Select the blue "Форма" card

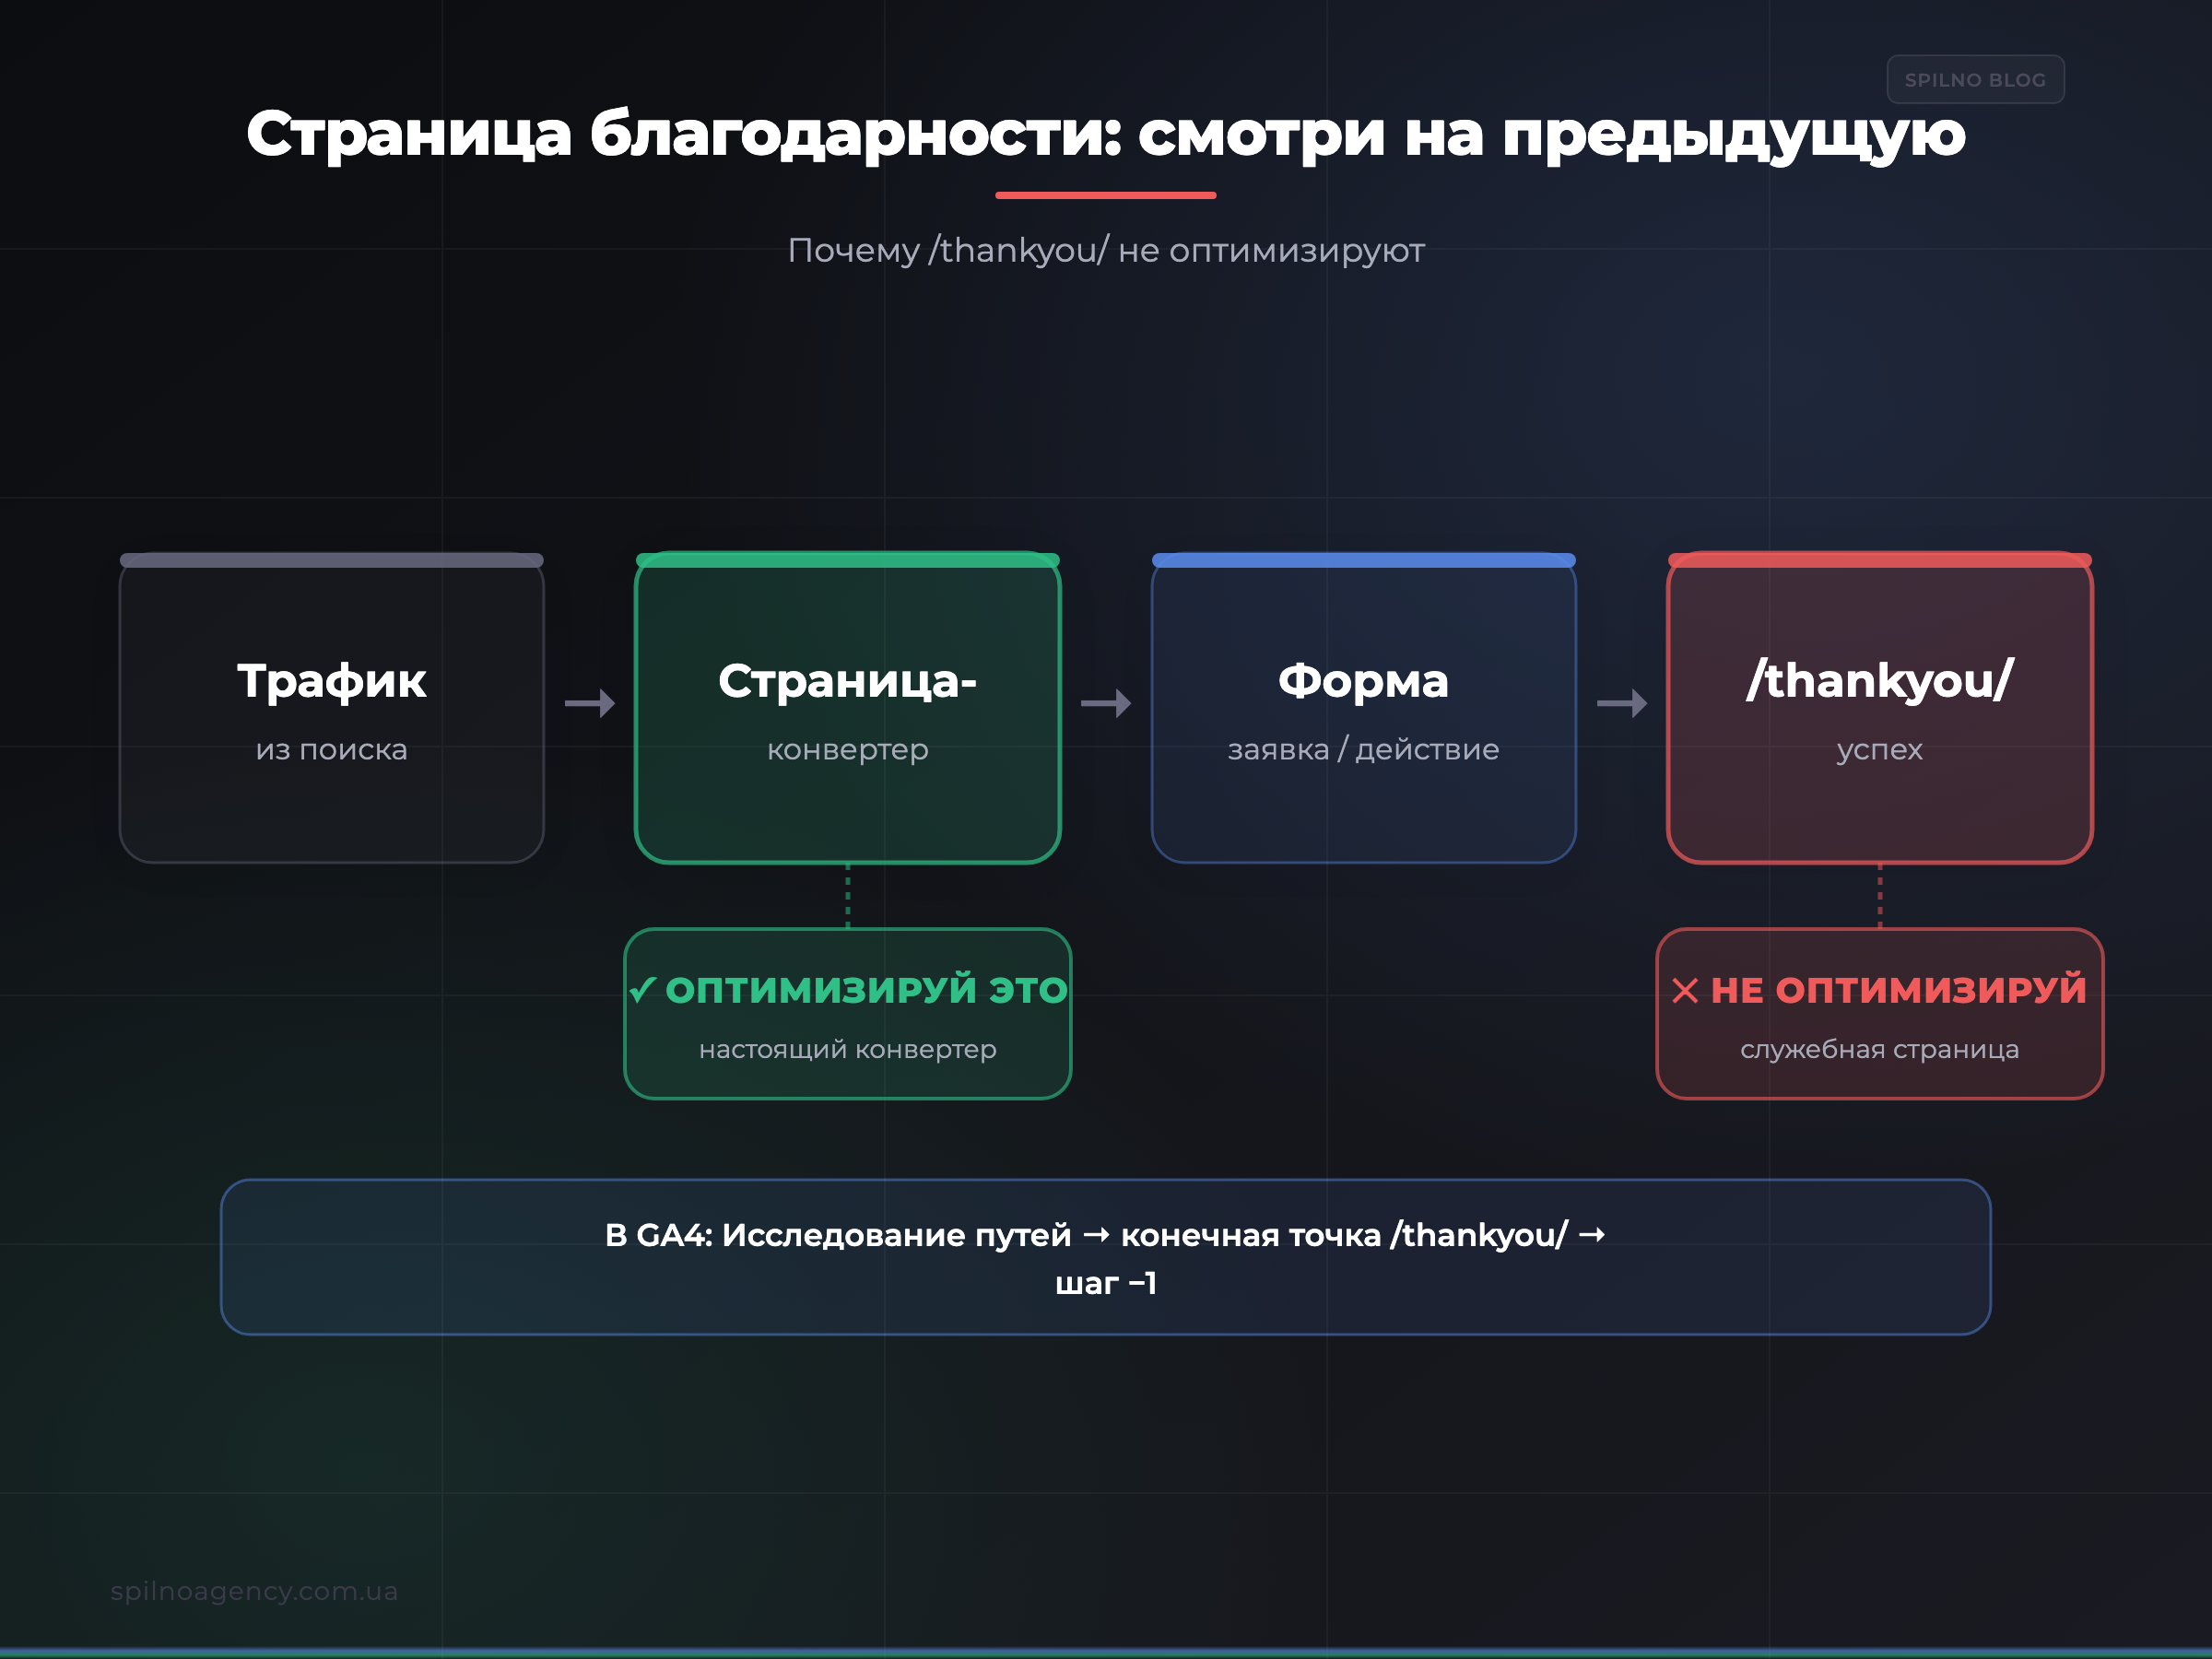(1364, 708)
